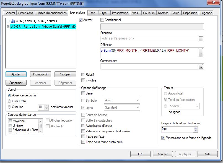
Task: Cancel with the Annuler button
Action: pos(163,154)
